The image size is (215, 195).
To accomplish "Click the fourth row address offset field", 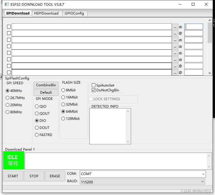I will [194, 46].
